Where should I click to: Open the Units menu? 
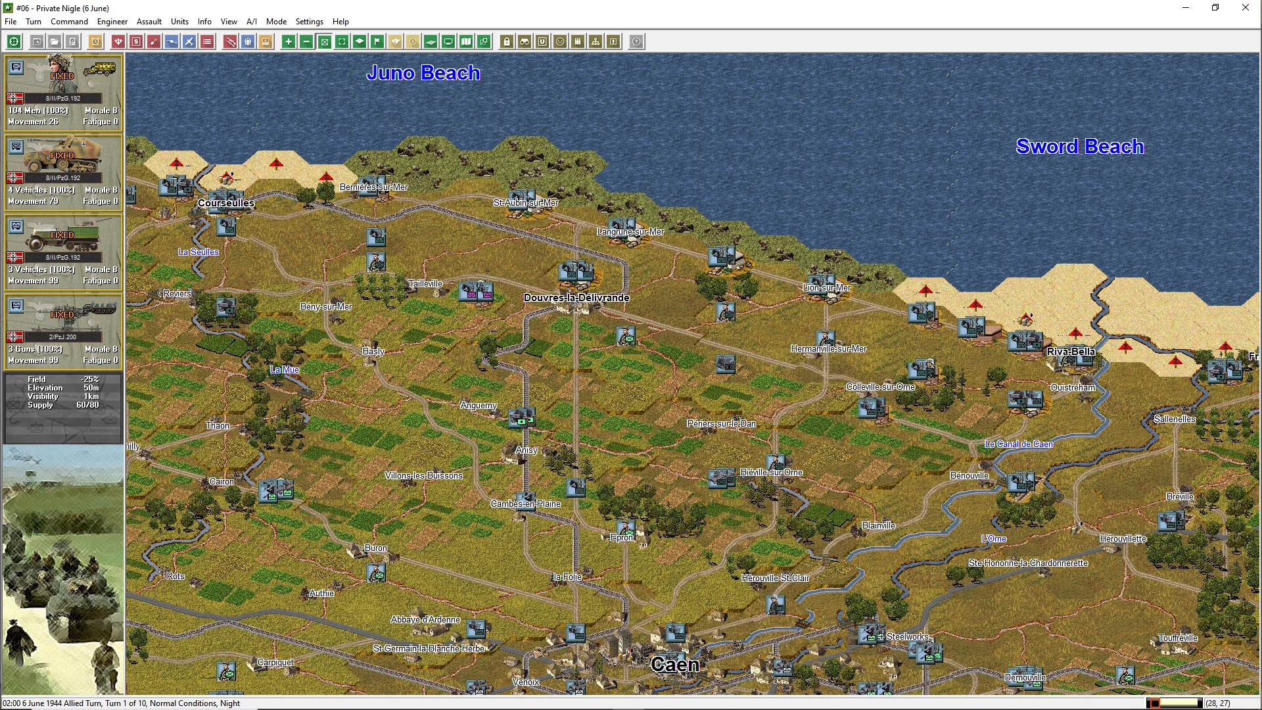point(179,22)
